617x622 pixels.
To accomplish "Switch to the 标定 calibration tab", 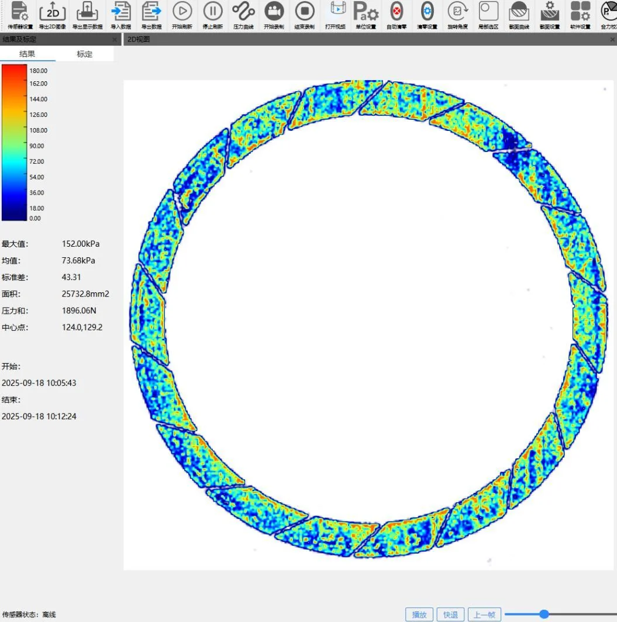I will (85, 54).
